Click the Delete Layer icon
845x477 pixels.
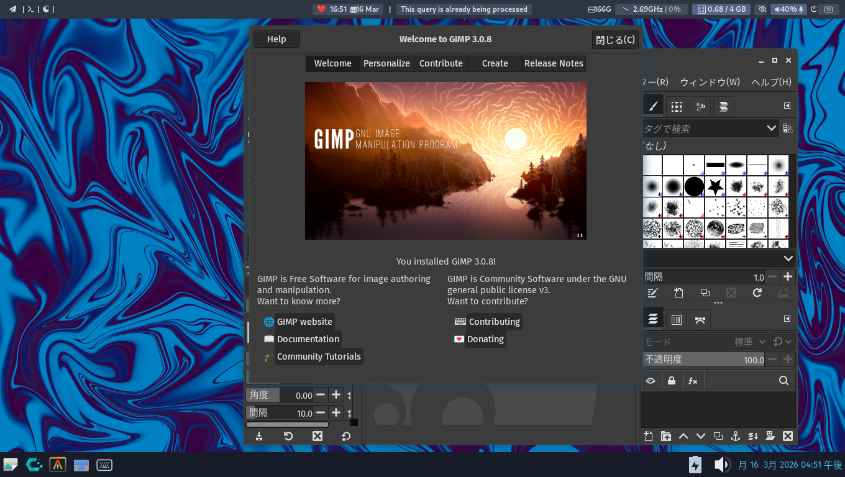coord(788,436)
